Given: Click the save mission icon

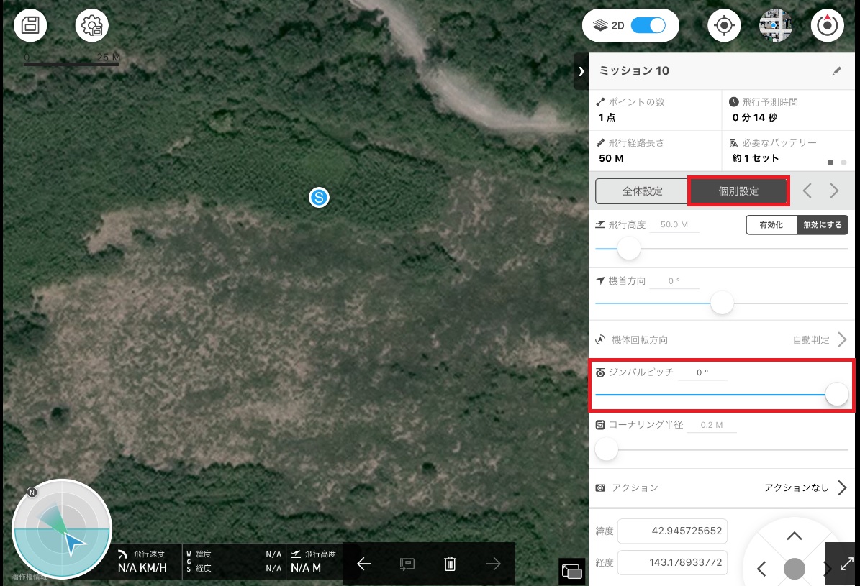Looking at the screenshot, I should pyautogui.click(x=30, y=25).
